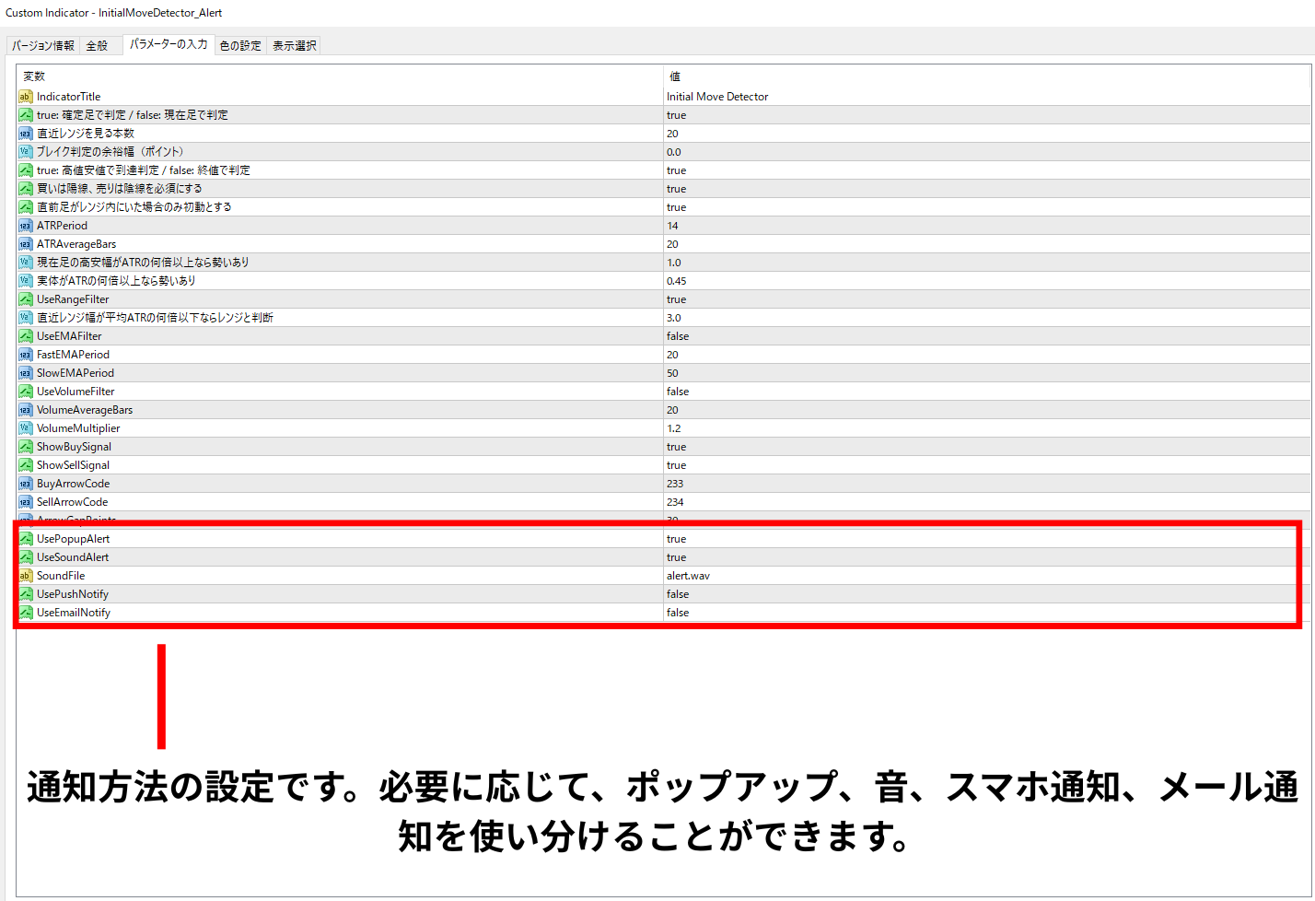This screenshot has width=1315, height=901.
Task: Open the ShowBuySignal value dropdown
Action: pyautogui.click(x=677, y=447)
